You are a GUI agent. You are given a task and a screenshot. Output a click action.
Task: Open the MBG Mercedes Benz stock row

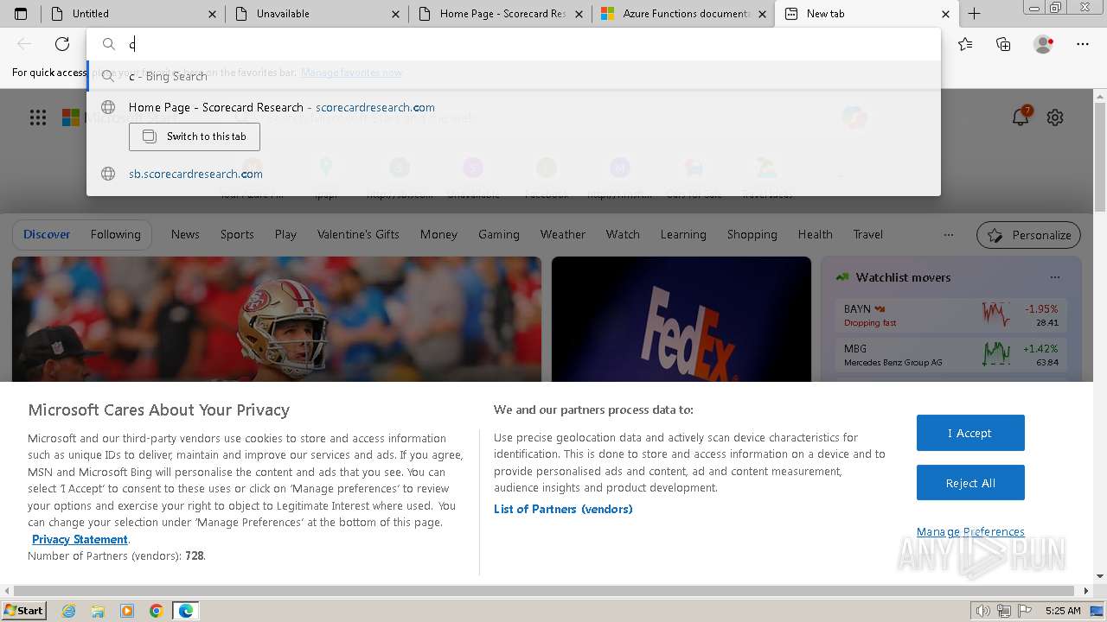tap(950, 355)
